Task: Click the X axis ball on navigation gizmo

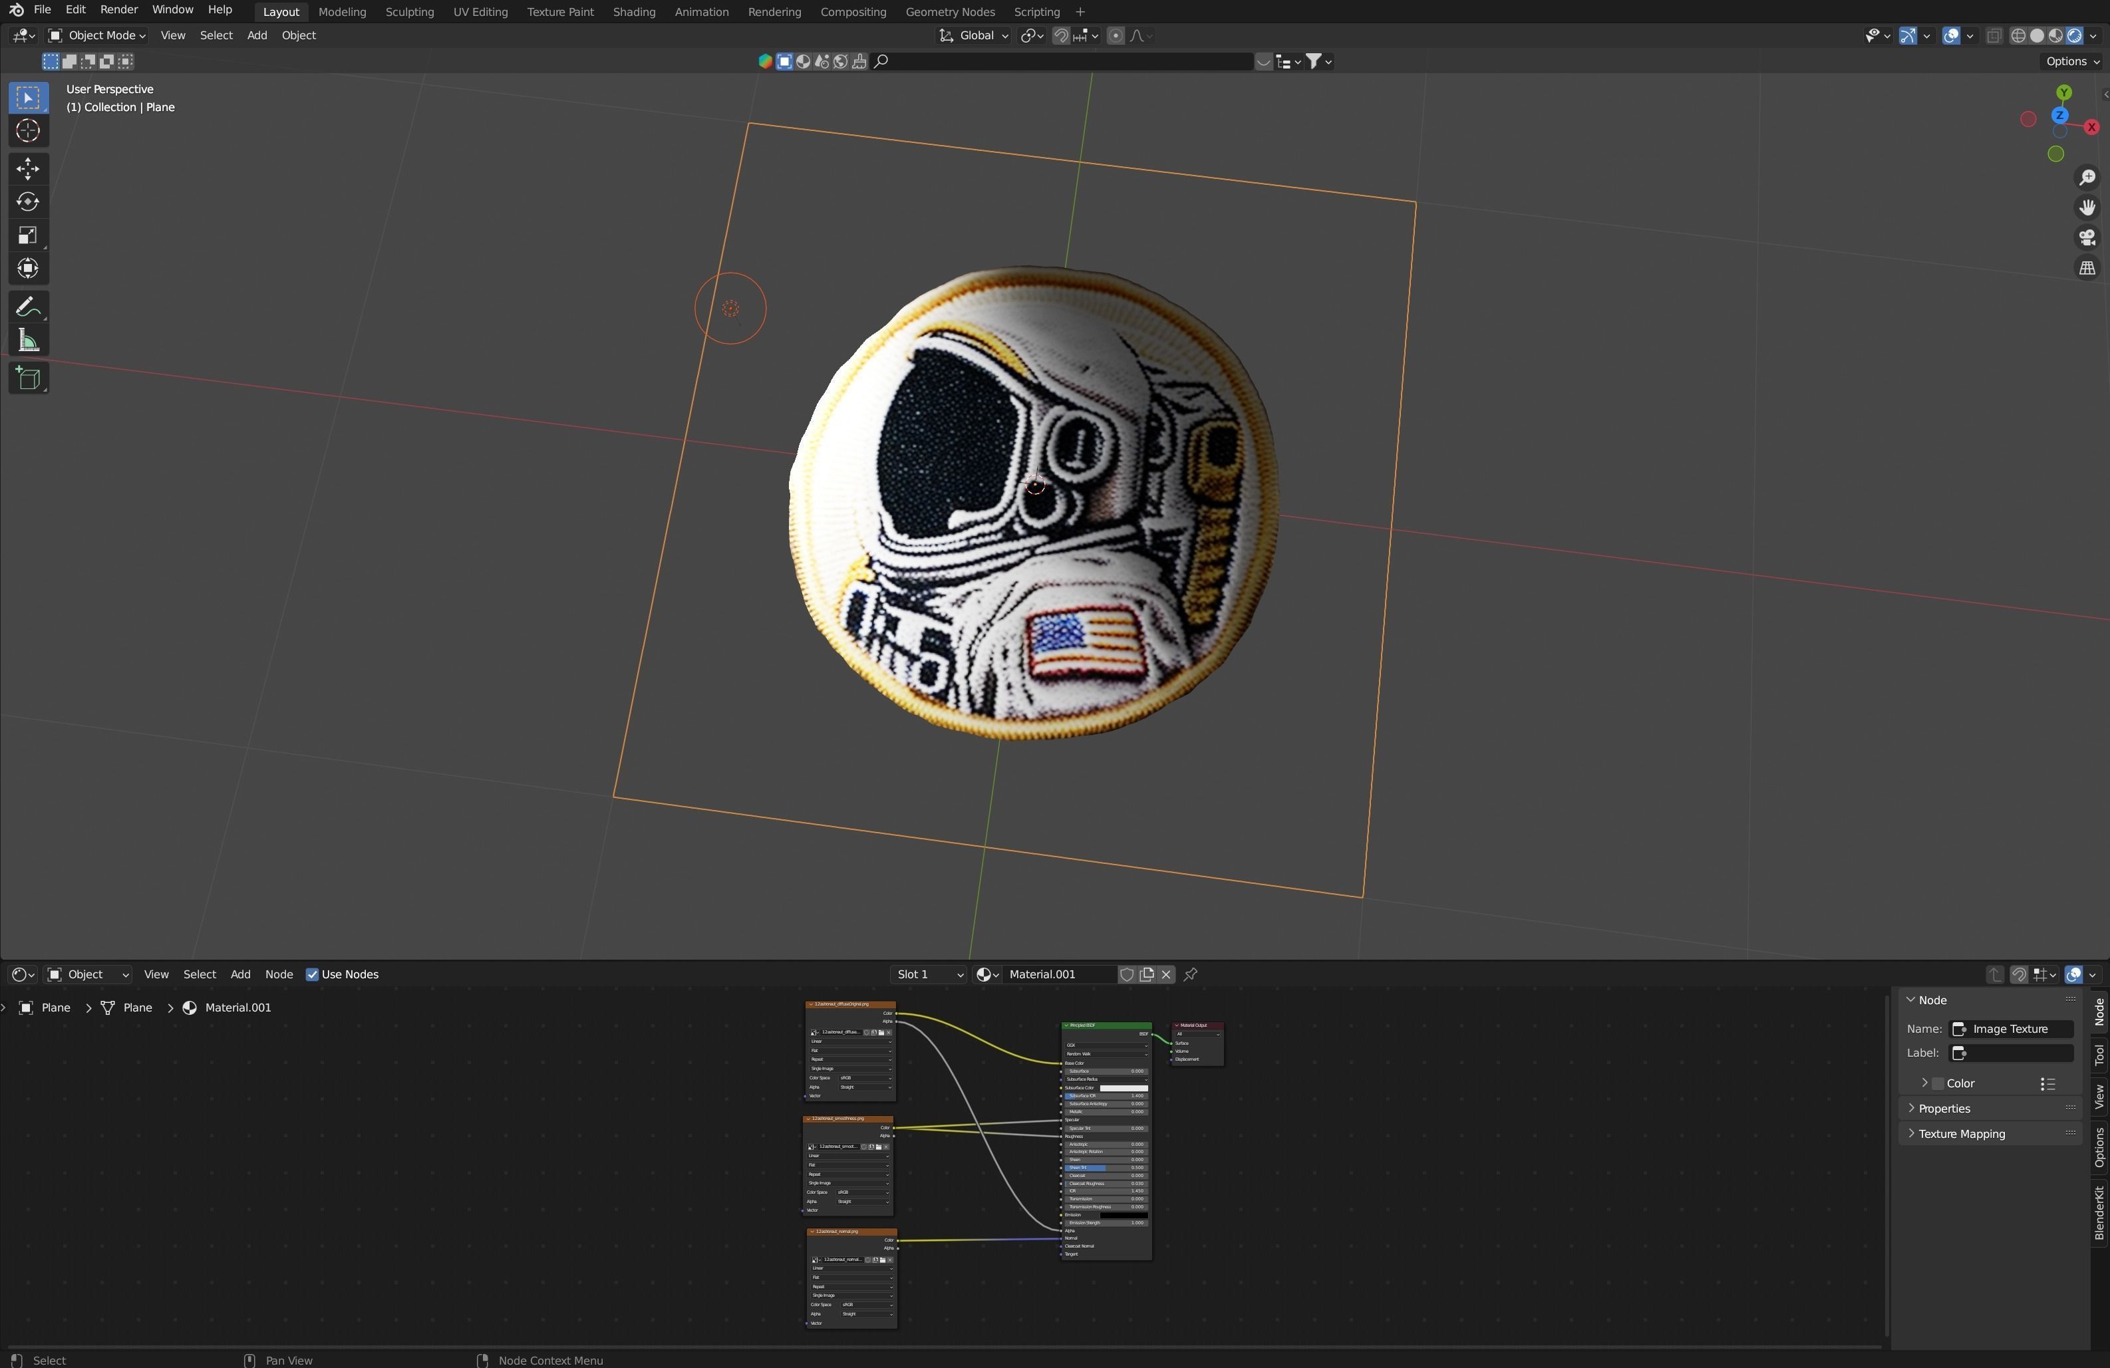Action: tap(2091, 127)
